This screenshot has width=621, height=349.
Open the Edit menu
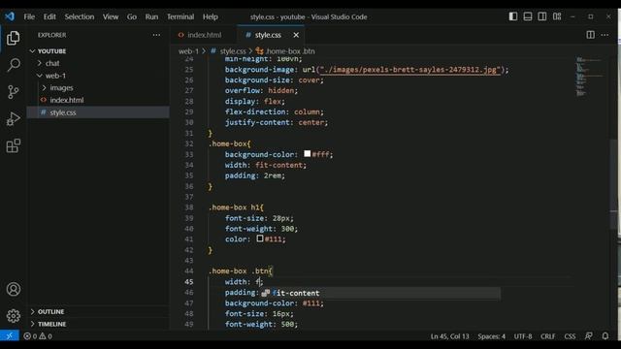(49, 16)
